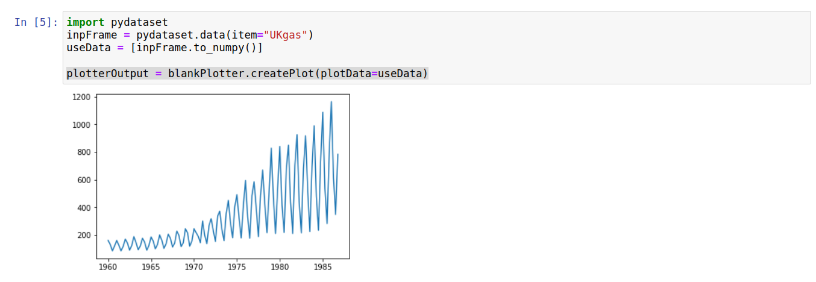Viewport: 816px width, 282px height.
Task: Click the In [5] cell prompt label
Action: pos(36,22)
